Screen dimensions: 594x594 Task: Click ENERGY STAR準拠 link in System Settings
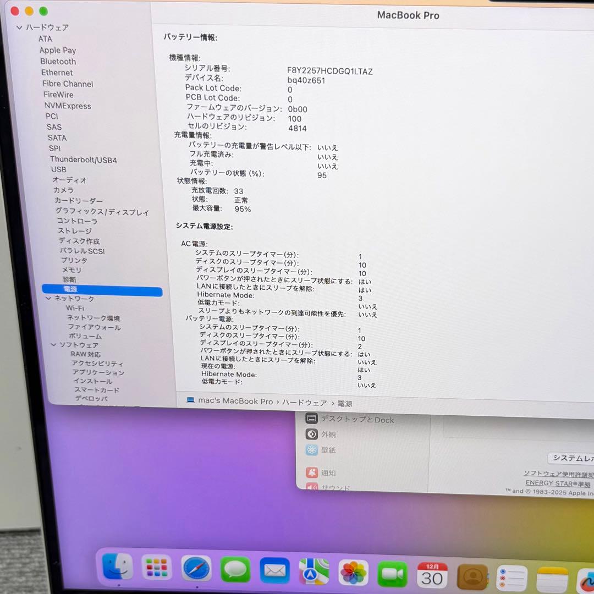tap(558, 483)
